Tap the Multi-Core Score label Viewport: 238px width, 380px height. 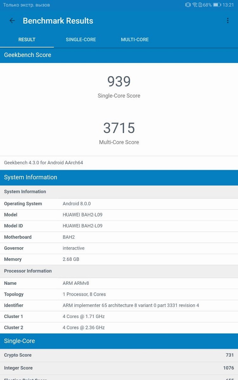point(119,142)
